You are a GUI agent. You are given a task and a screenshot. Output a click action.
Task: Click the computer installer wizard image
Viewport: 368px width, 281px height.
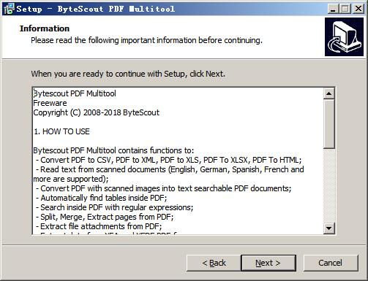[x=344, y=36]
